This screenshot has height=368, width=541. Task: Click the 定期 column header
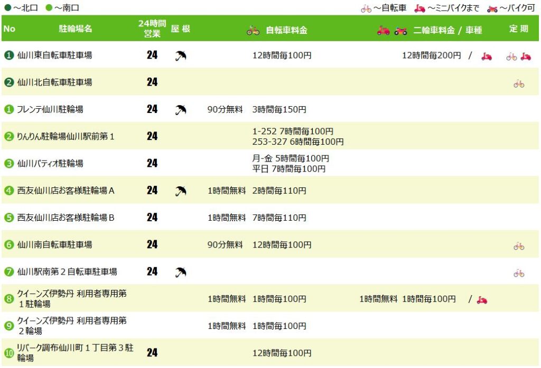point(518,29)
